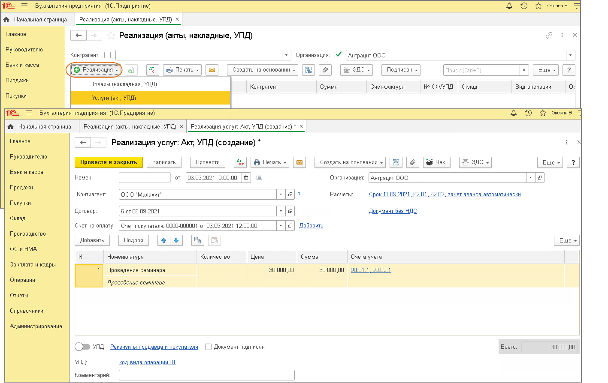The width and height of the screenshot is (608, 383).
Task: Copy rows icon in table toolbar
Action: click(x=197, y=240)
